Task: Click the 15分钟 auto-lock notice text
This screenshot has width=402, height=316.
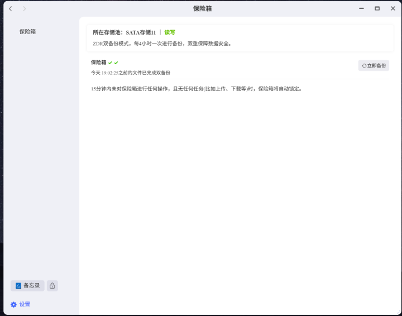Action: (196, 88)
